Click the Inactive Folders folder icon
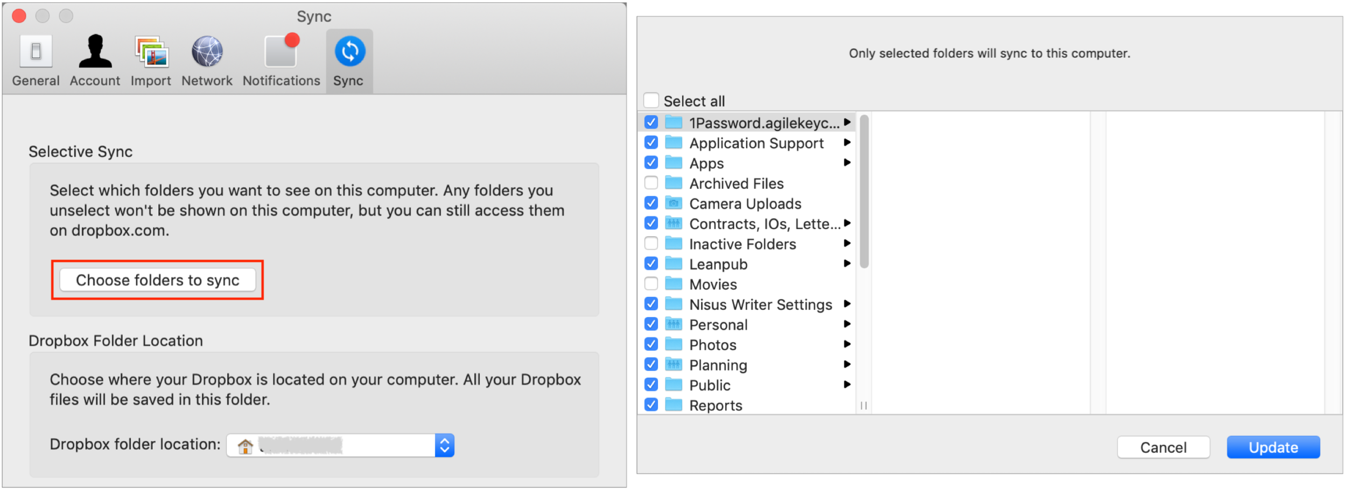 pos(674,243)
